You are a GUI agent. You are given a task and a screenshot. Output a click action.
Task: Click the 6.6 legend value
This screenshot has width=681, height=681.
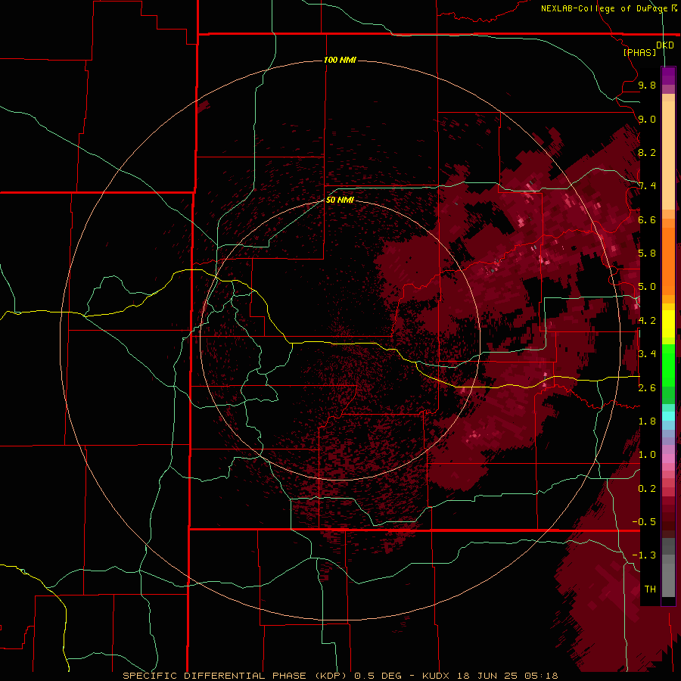point(647,219)
